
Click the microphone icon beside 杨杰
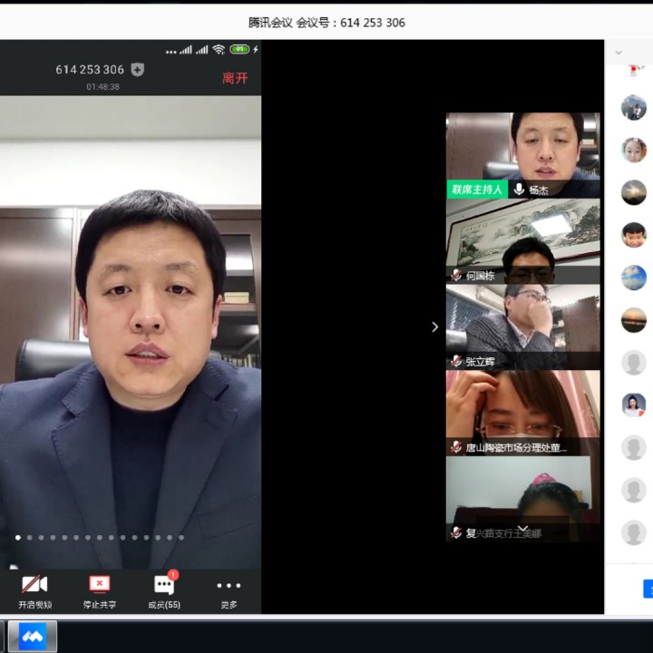[x=519, y=190]
